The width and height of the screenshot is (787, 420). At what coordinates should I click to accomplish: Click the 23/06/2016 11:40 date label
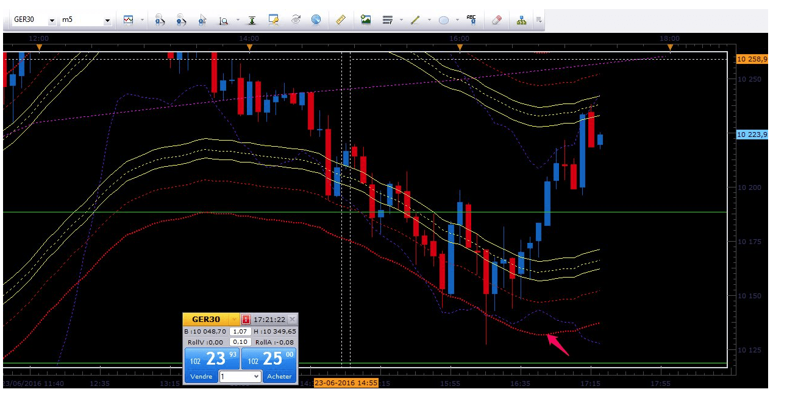tap(33, 383)
